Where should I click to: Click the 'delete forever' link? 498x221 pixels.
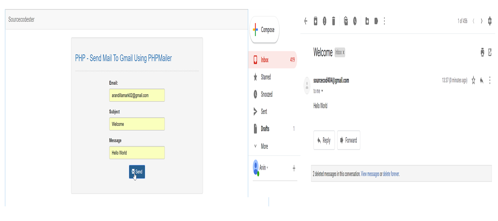pyautogui.click(x=391, y=174)
